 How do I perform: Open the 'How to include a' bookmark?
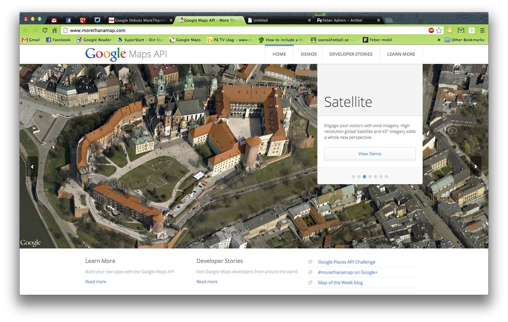pyautogui.click(x=281, y=40)
